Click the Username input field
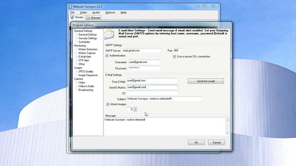Viewport: 296px width, 166px height. coord(144,62)
